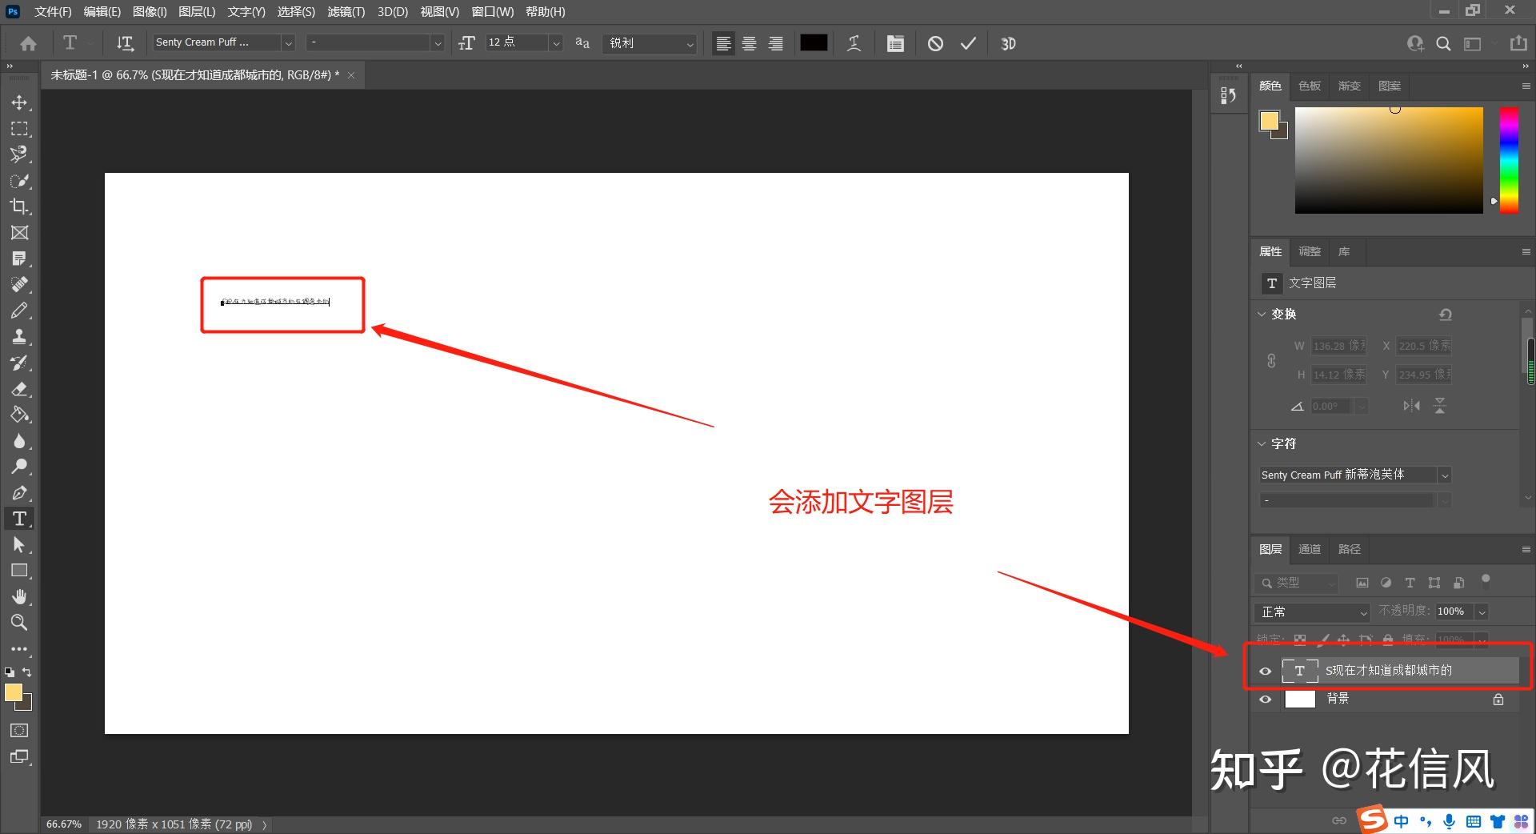Select the Zoom tool
The width and height of the screenshot is (1536, 834).
point(19,623)
